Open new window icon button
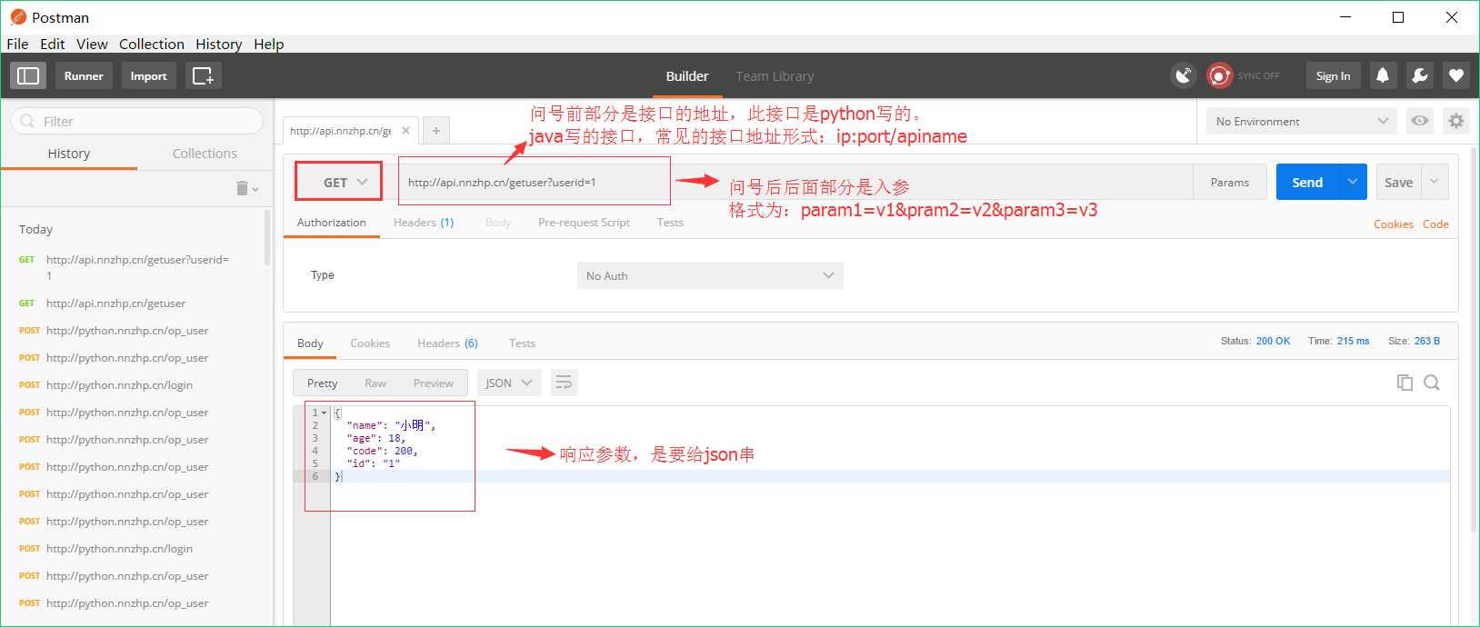The width and height of the screenshot is (1480, 627). tap(204, 75)
